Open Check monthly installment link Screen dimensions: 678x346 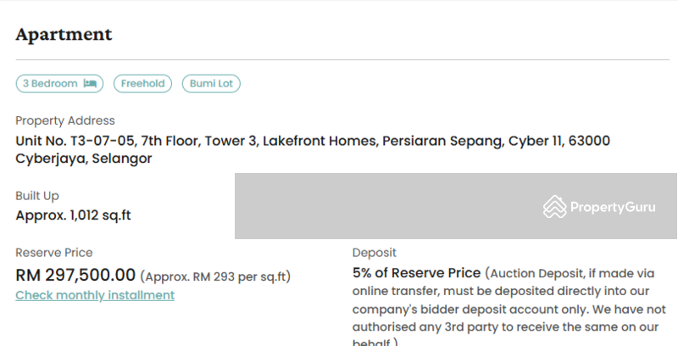tap(95, 295)
